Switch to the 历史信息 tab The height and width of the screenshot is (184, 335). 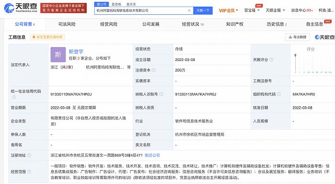pos(277,24)
